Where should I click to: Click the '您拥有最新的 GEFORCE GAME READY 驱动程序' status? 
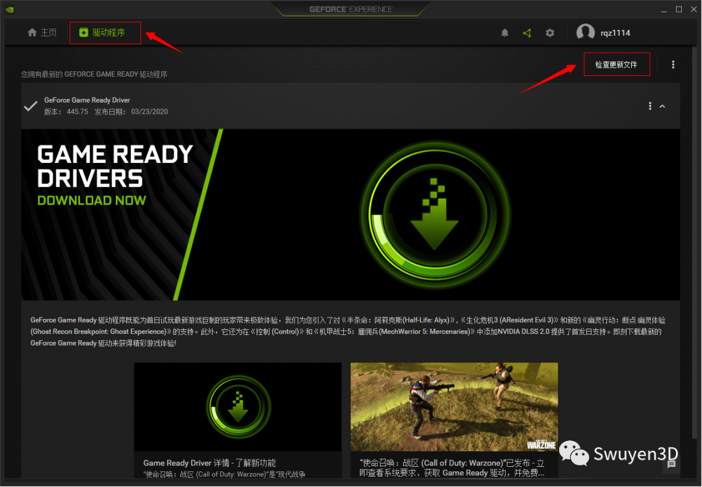coord(94,74)
